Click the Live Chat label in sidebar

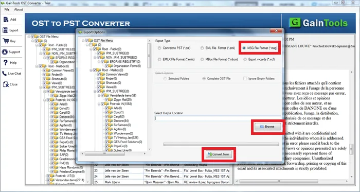(x=14, y=74)
